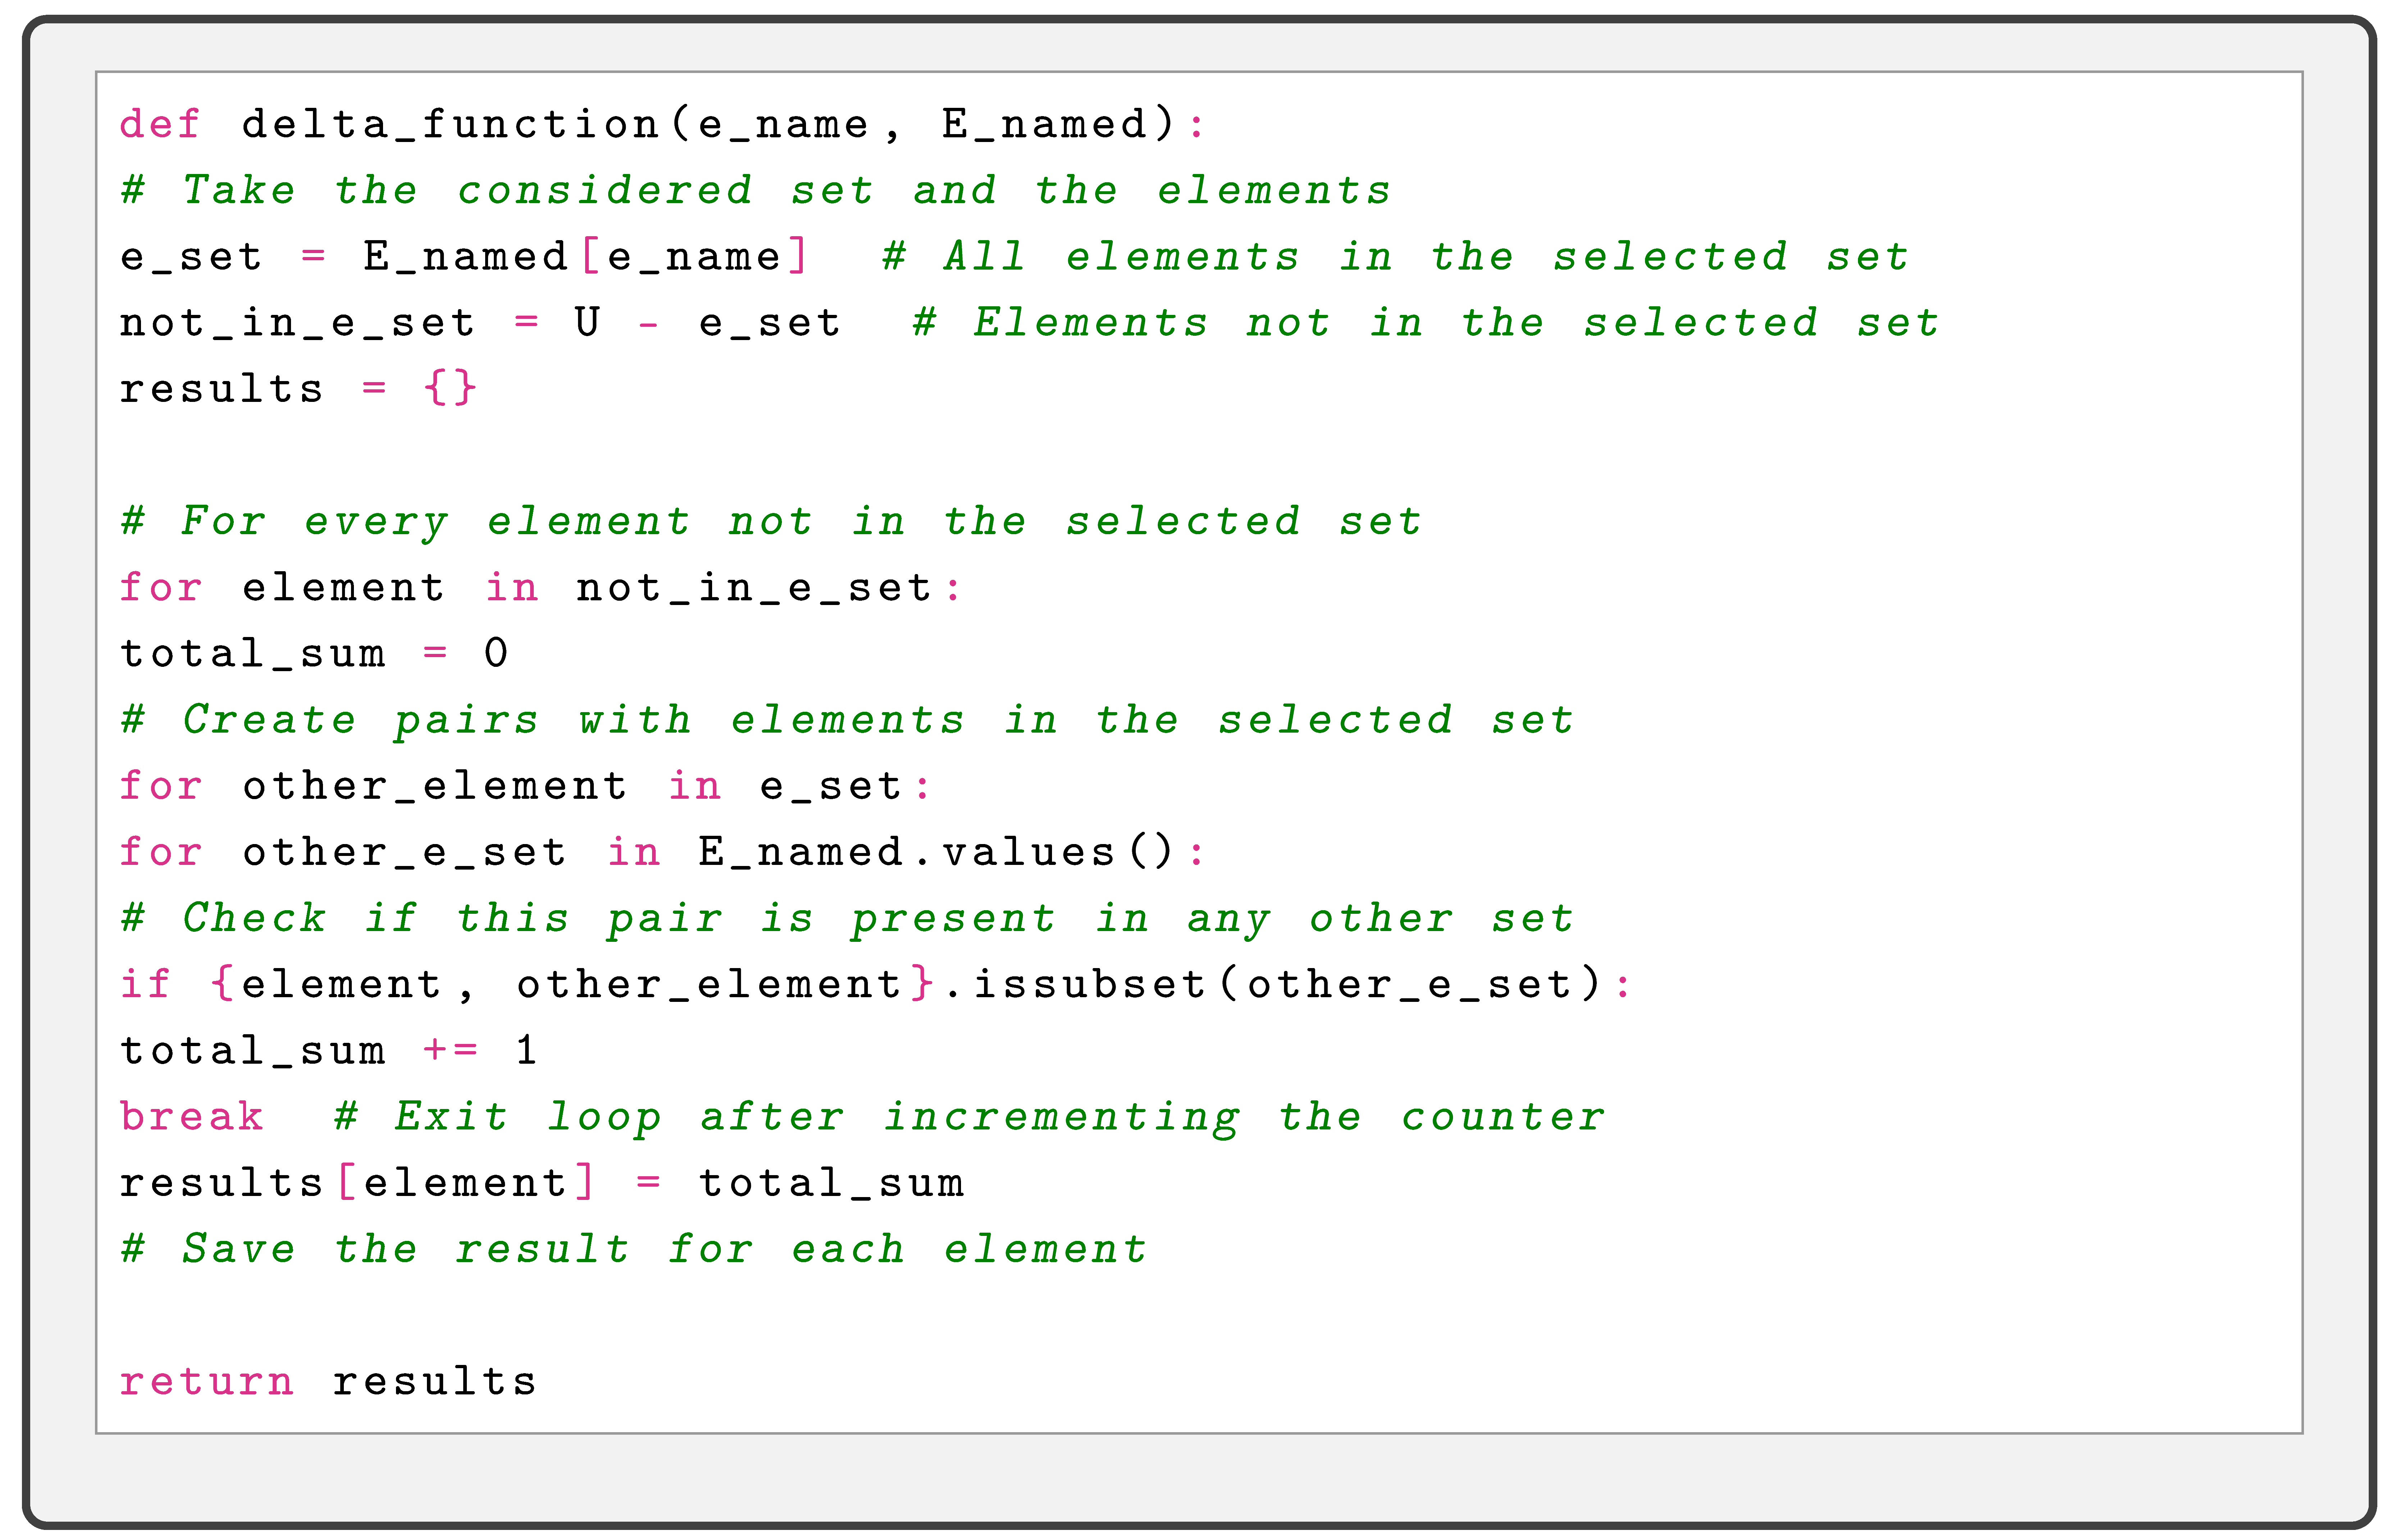
Task: Click the E_named parameter in the function signature
Action: pos(1043,125)
